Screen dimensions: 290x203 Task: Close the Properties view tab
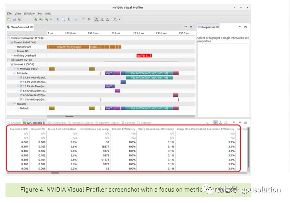218,27
